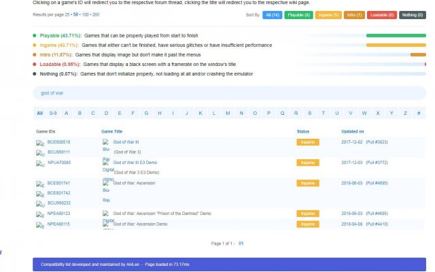Viewport: 435px width, 272px height.
Task: Filter results by All (14)
Action: coord(273,15)
